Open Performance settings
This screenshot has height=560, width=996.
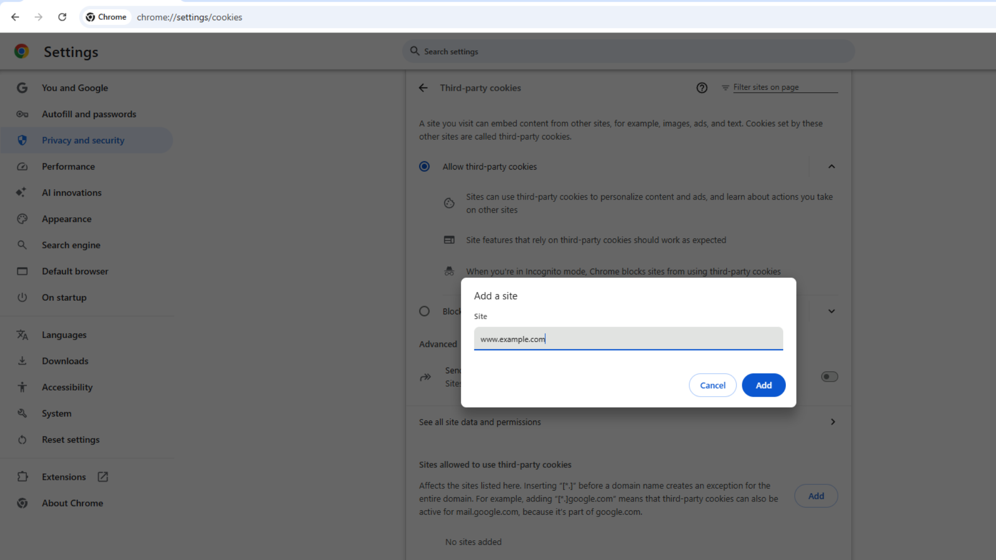coord(68,166)
